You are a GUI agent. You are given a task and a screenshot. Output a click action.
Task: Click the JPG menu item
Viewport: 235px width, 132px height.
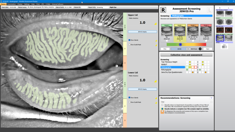43,4
